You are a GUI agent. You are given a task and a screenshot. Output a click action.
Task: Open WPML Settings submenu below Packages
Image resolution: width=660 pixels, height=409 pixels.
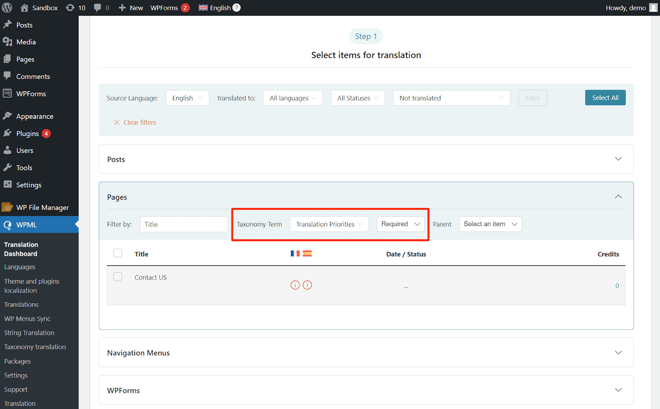tap(16, 375)
